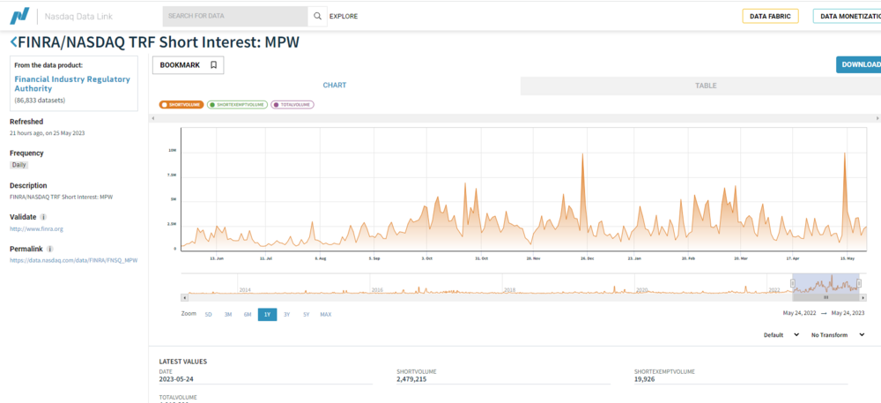Click the search magnifier icon
Screen dimensions: 881x403
pos(317,16)
